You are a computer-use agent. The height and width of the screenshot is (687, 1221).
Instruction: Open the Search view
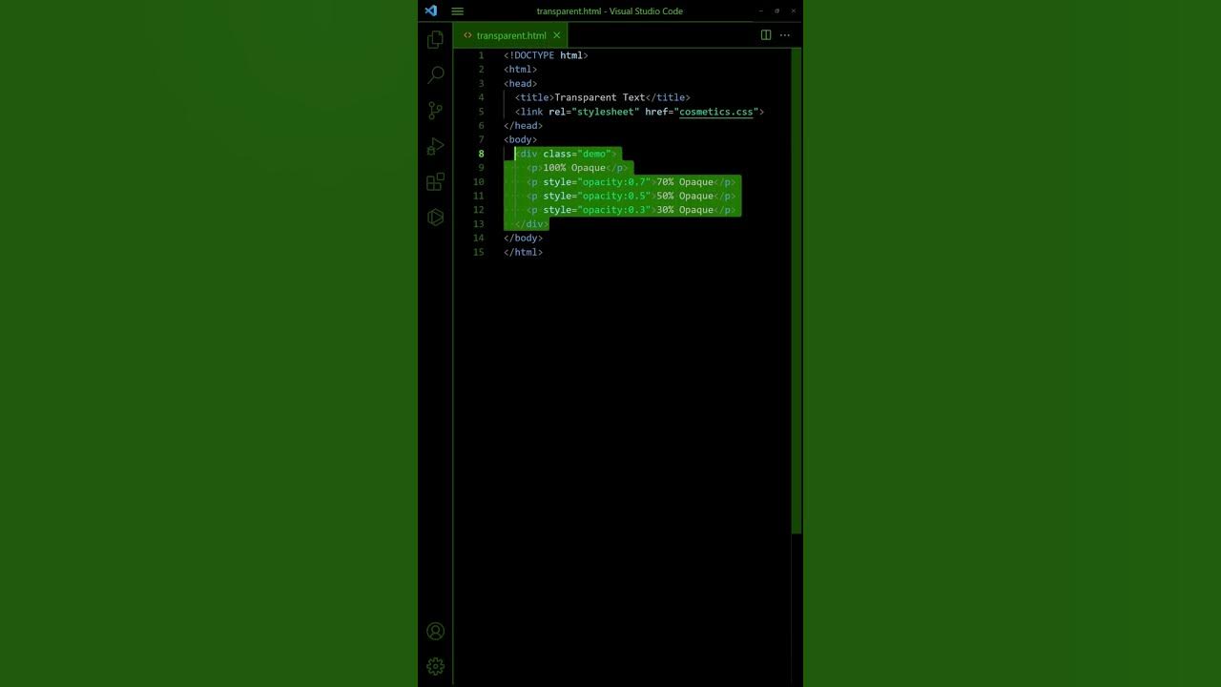click(435, 74)
